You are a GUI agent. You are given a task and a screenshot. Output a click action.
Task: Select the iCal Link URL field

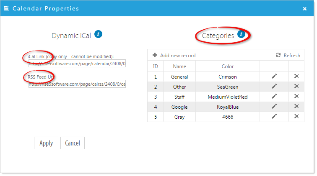click(77, 64)
